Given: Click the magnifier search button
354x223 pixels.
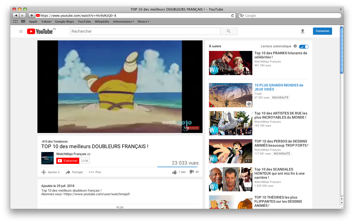Looking at the screenshot, I should (x=229, y=31).
